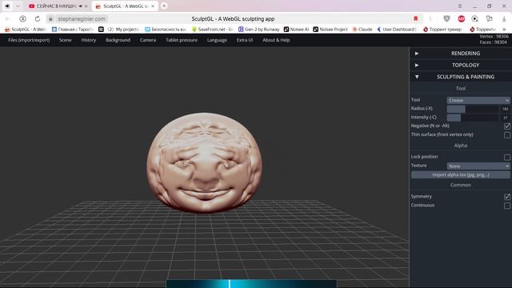Open the SculptGL bookmark

pyautogui.click(x=26, y=30)
